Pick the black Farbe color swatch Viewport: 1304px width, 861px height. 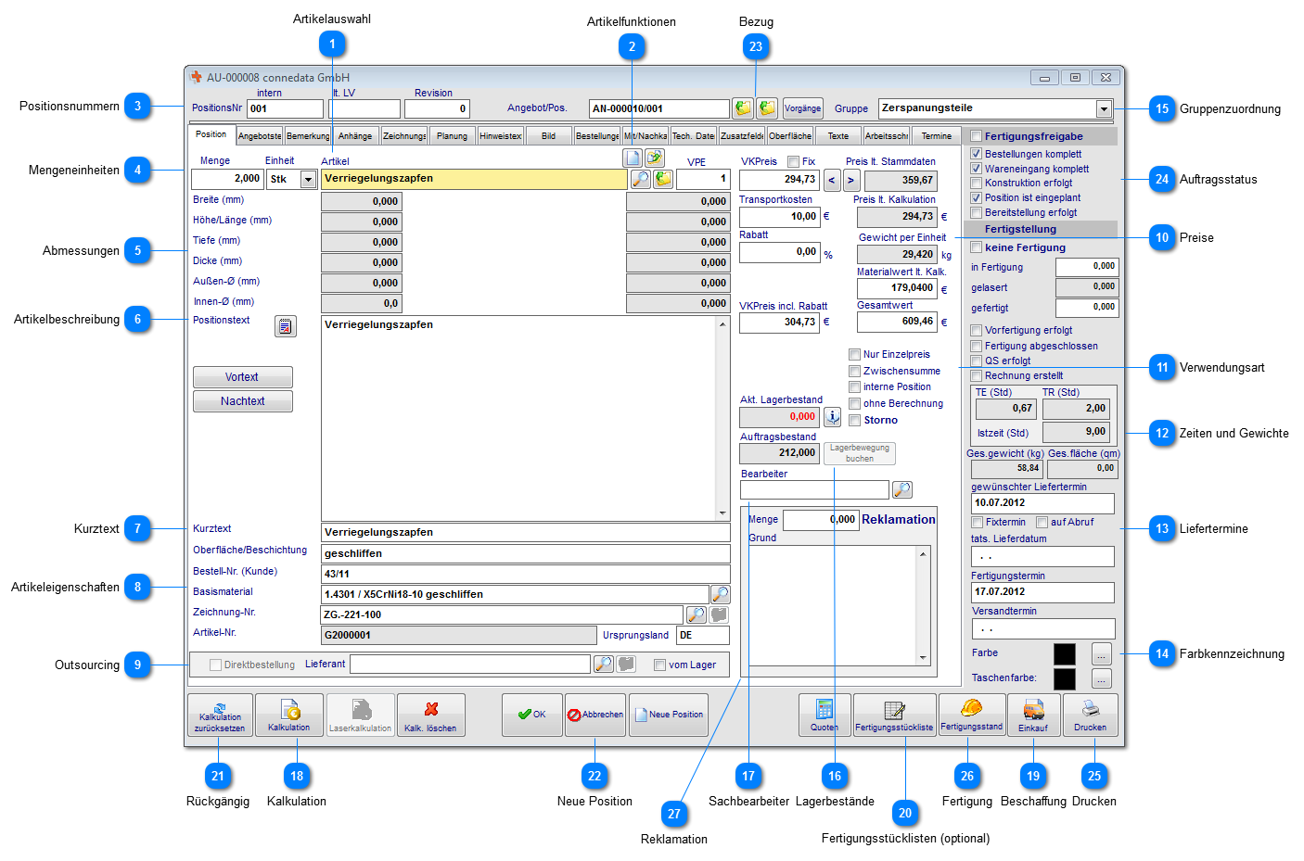(1065, 653)
